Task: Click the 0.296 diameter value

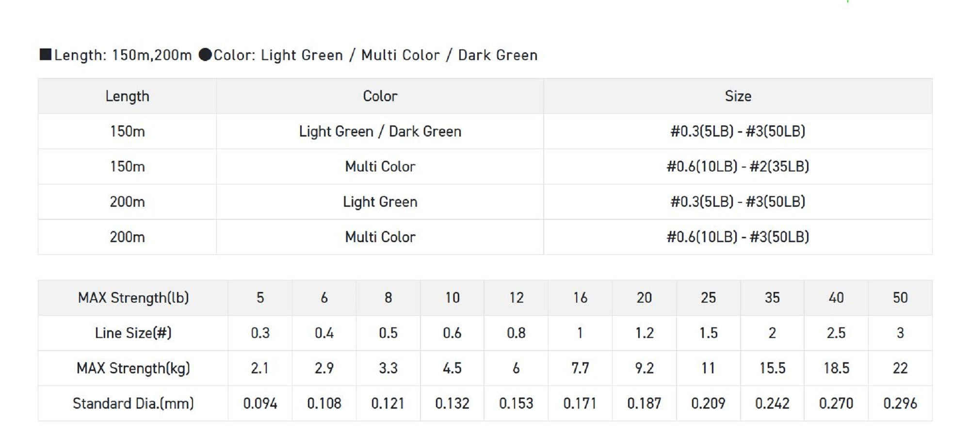Action: [x=900, y=403]
